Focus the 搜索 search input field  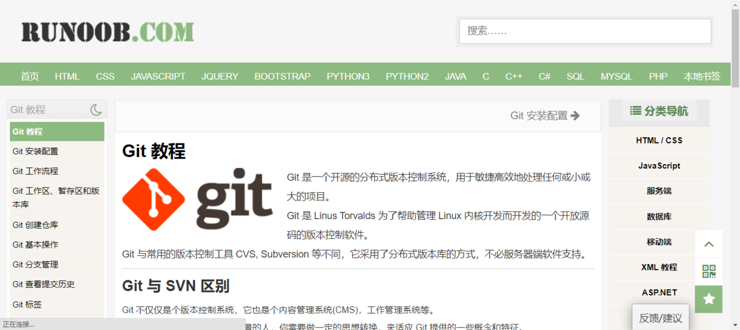tap(585, 31)
